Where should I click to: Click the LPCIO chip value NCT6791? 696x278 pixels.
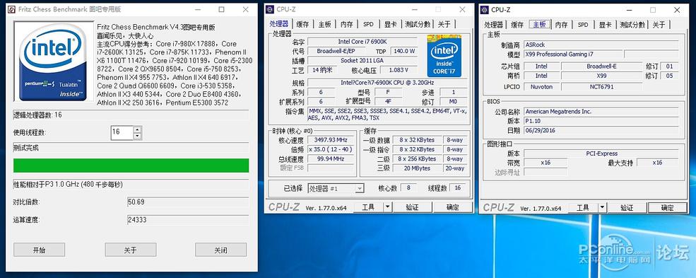click(x=601, y=86)
